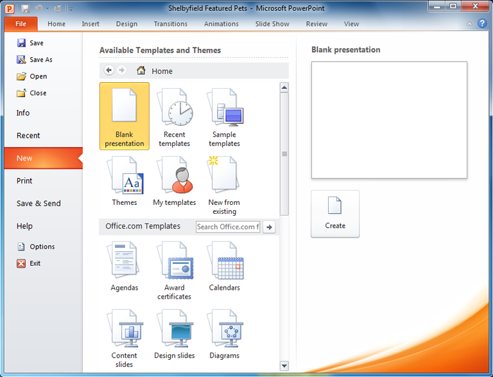This screenshot has width=493, height=377.
Task: Click the Help question mark icon
Action: pos(483,24)
